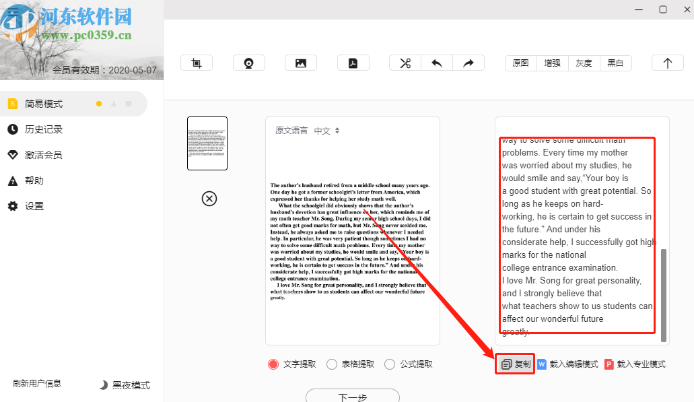This screenshot has width=694, height=402.
Task: Switch image to 灰度 grayscale mode
Action: (x=584, y=63)
